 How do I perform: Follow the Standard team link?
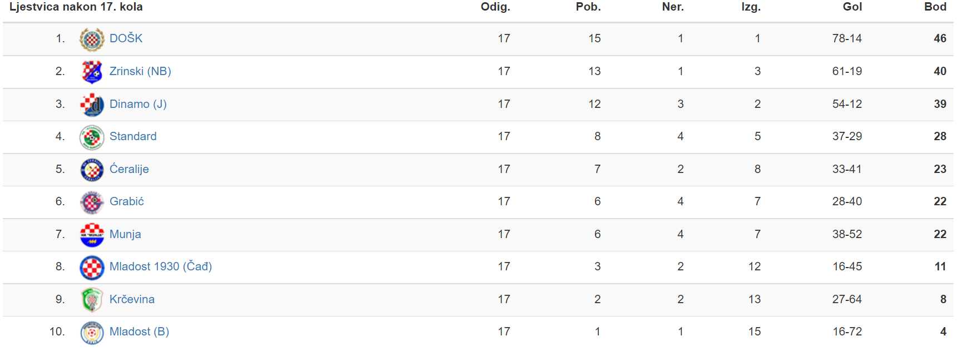pyautogui.click(x=133, y=136)
